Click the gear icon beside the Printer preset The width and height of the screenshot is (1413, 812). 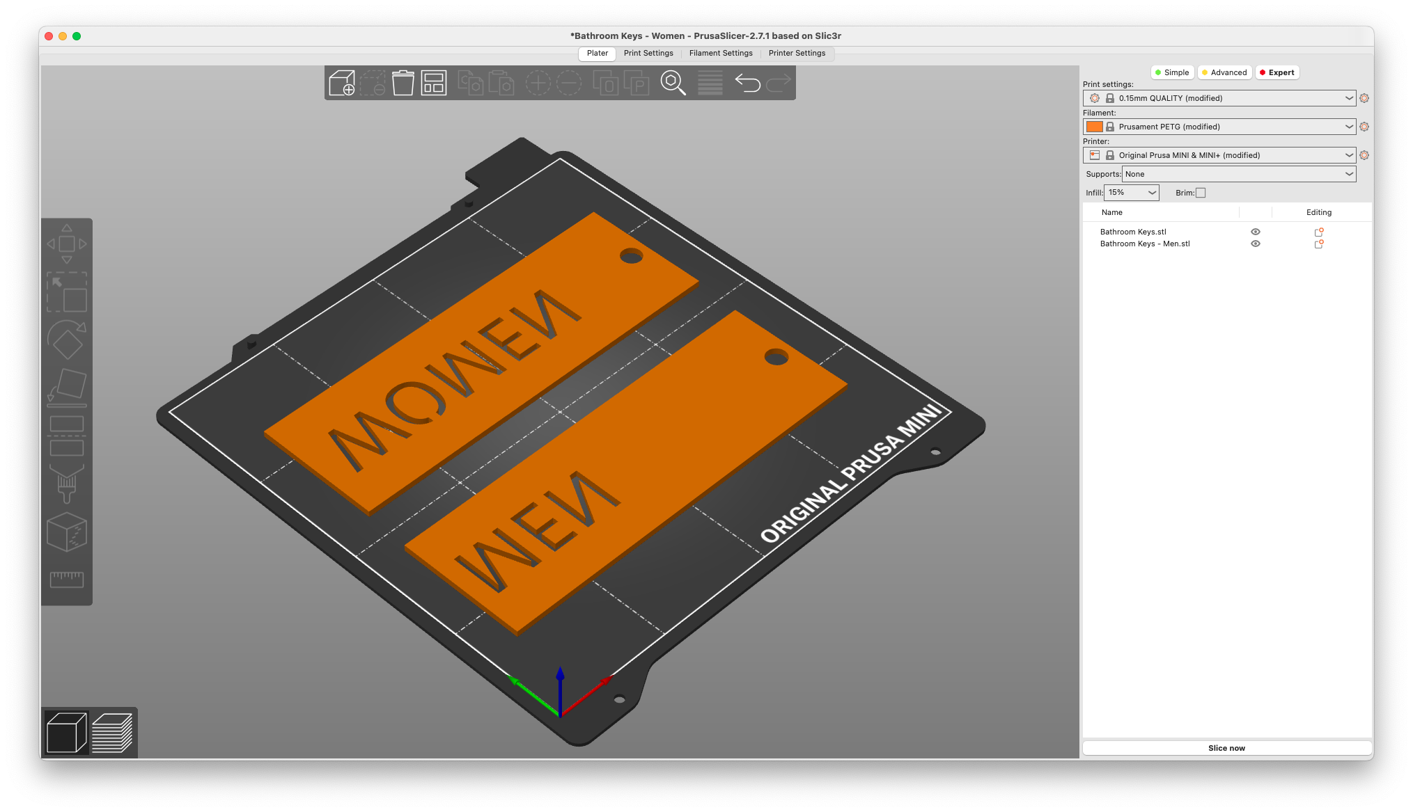[1364, 155]
